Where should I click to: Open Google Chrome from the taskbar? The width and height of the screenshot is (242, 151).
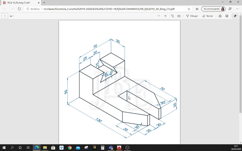[70, 148]
